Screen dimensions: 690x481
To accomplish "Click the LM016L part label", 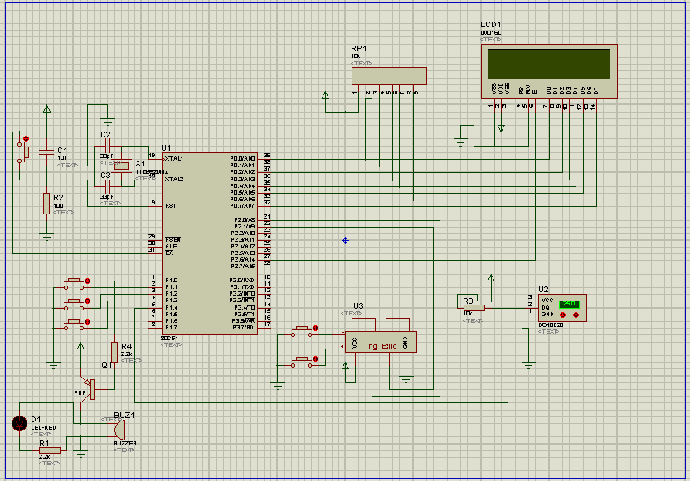I will click(x=491, y=32).
